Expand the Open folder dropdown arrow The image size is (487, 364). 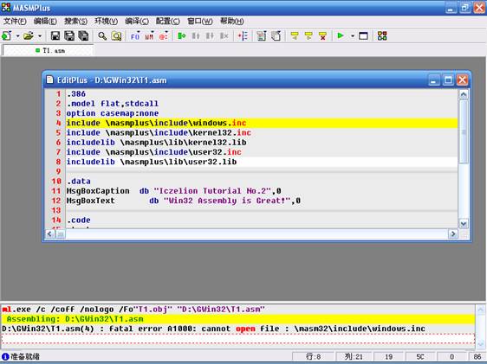click(x=40, y=36)
